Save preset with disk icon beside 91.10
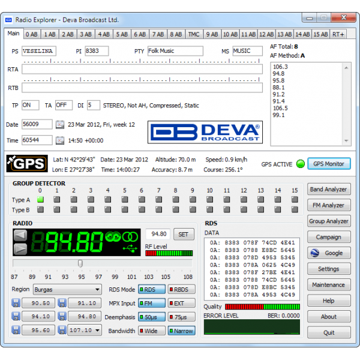 pyautogui.click(x=62, y=303)
